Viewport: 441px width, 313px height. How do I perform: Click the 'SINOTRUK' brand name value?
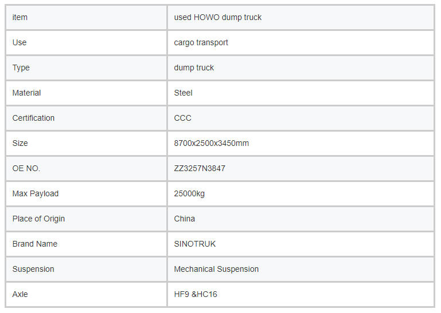[195, 244]
